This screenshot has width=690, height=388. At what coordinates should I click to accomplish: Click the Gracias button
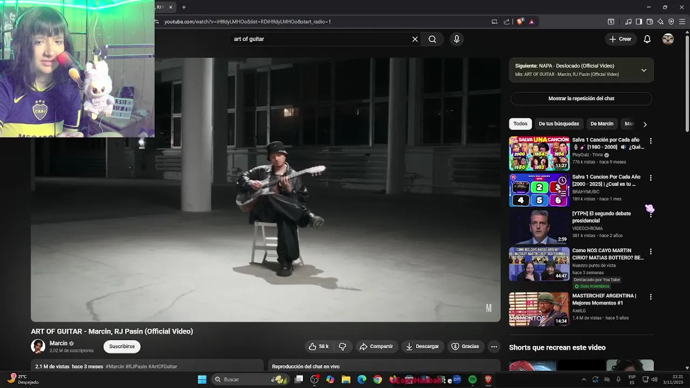pos(465,347)
